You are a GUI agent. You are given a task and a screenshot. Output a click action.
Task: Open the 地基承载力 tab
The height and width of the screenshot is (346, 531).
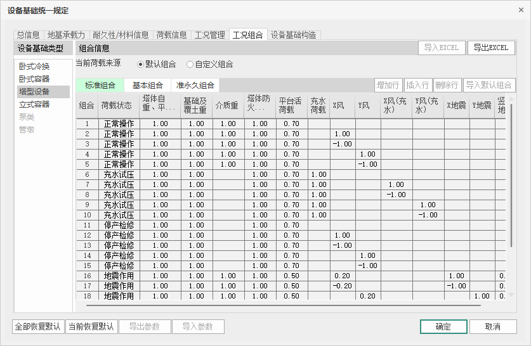point(66,35)
